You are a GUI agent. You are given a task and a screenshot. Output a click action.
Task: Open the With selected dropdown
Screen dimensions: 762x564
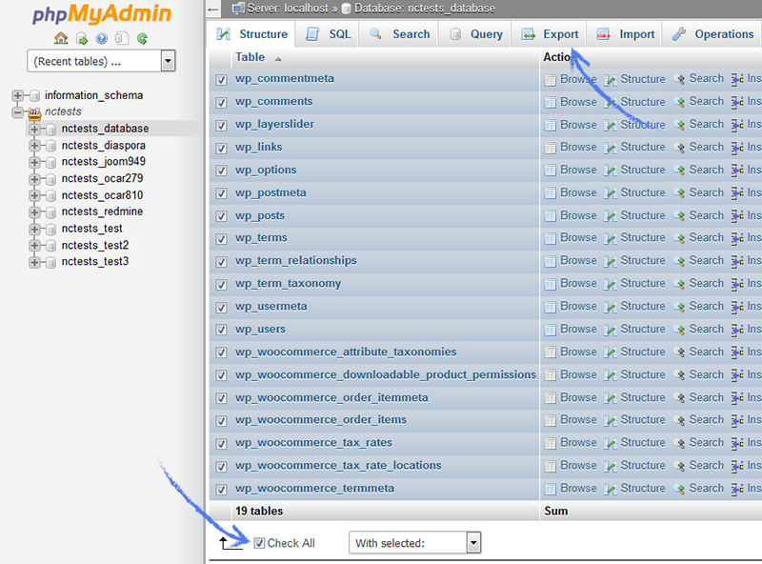[415, 543]
